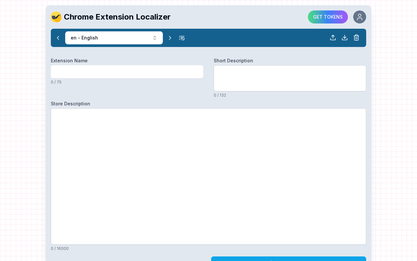Open the user account avatar menu
This screenshot has width=417, height=261.
click(360, 17)
